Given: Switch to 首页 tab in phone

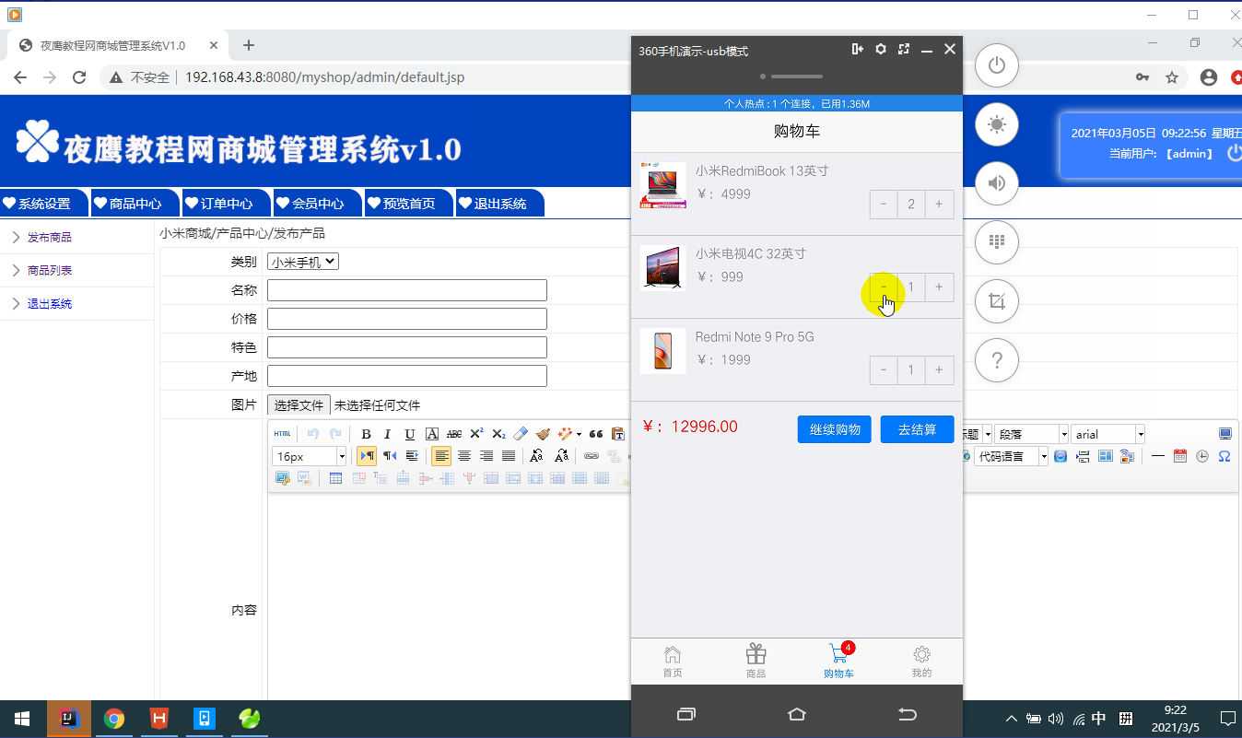Looking at the screenshot, I should pyautogui.click(x=673, y=662).
